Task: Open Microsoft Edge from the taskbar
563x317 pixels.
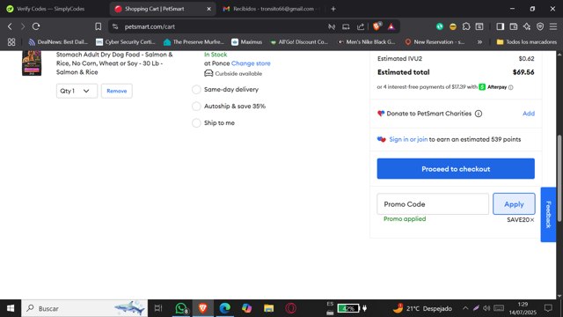Action: [x=225, y=308]
